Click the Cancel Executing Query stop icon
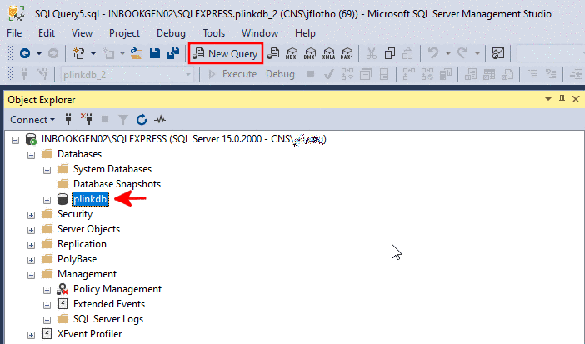Screen dimensions: 585x344 tap(310, 74)
